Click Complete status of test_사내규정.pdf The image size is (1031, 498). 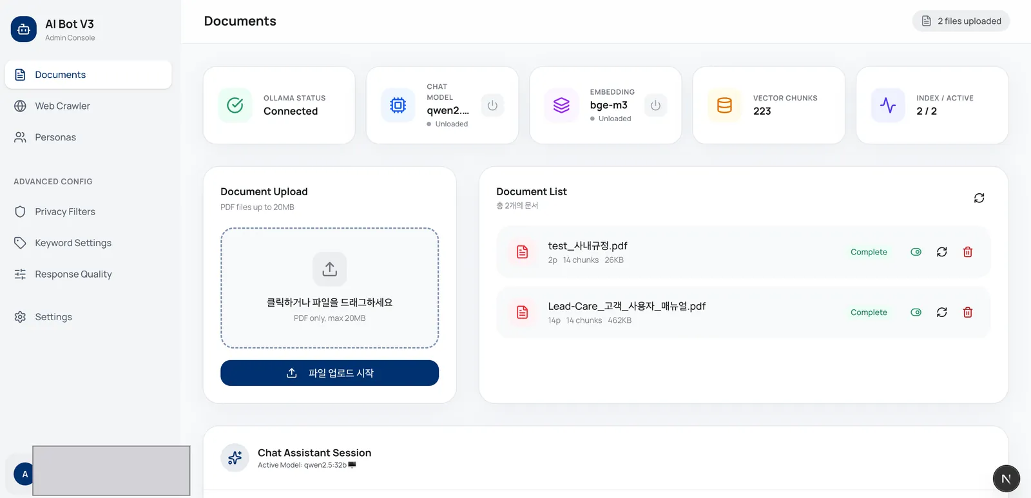[x=869, y=252]
